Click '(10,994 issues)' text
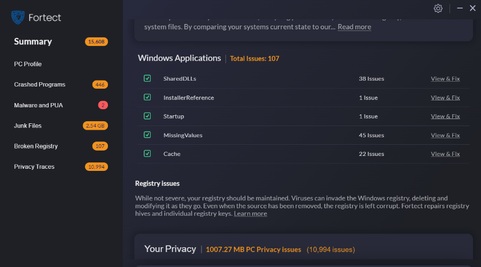This screenshot has height=267, width=481. point(331,249)
